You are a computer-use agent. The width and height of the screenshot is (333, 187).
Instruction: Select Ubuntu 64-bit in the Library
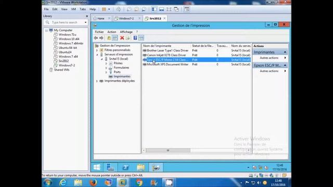(x=68, y=48)
